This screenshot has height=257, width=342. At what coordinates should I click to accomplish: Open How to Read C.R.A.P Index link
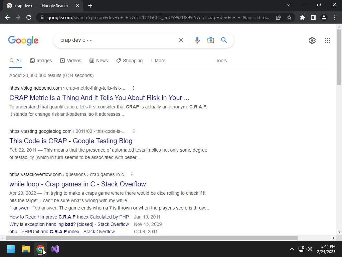pyautogui.click(x=69, y=217)
